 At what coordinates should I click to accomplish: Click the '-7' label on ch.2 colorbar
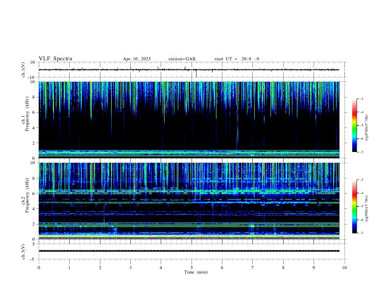coord(361,233)
